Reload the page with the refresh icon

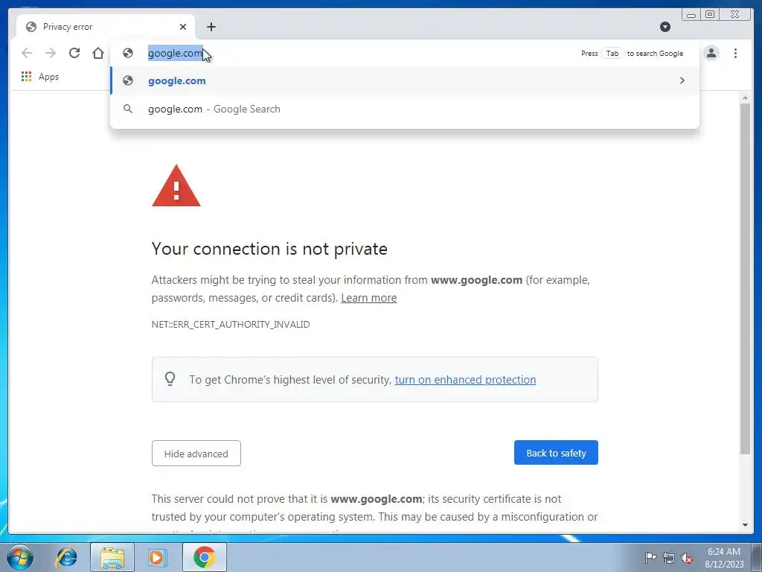pos(74,53)
